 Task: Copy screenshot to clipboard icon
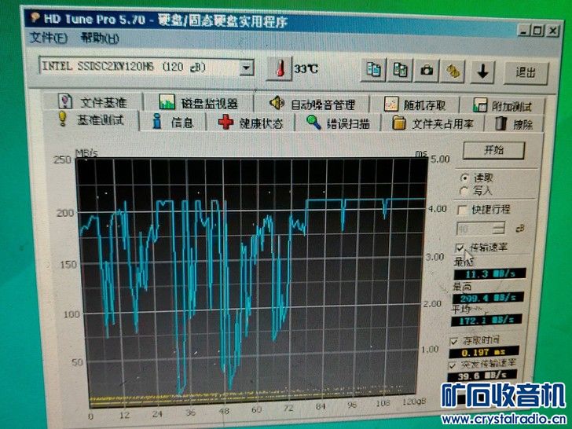[x=400, y=70]
